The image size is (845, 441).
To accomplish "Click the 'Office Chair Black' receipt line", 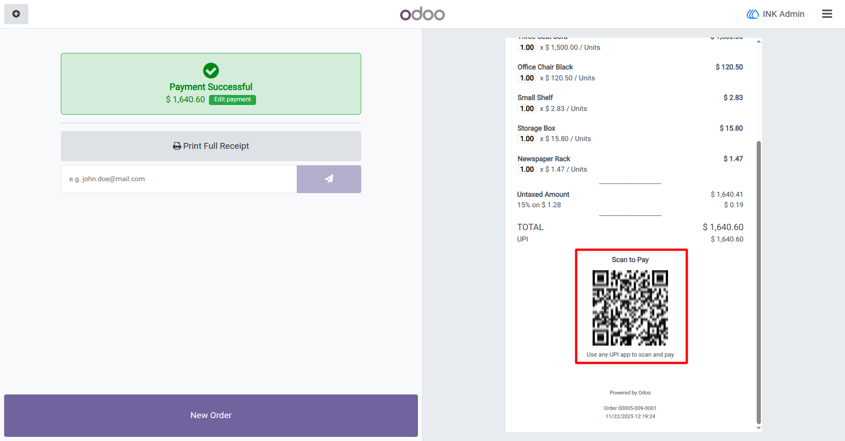I will point(630,73).
